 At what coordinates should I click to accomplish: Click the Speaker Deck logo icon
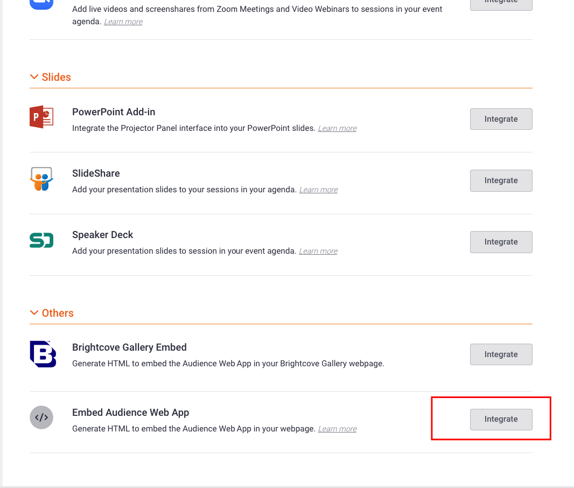[41, 240]
